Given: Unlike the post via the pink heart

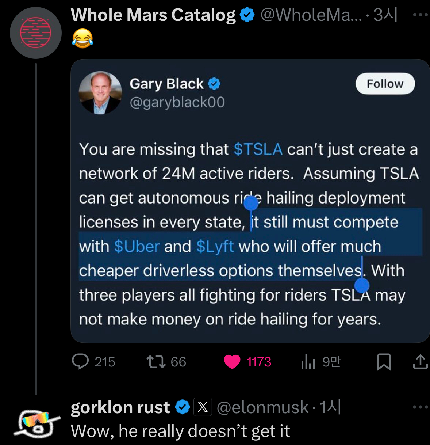Looking at the screenshot, I should pos(232,362).
